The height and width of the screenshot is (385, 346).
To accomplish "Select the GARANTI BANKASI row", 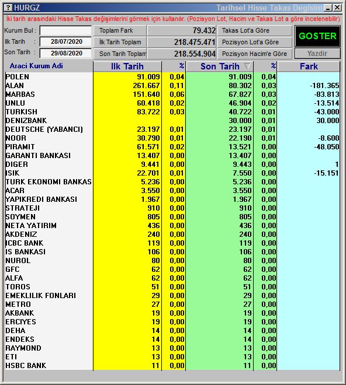I will [172, 155].
